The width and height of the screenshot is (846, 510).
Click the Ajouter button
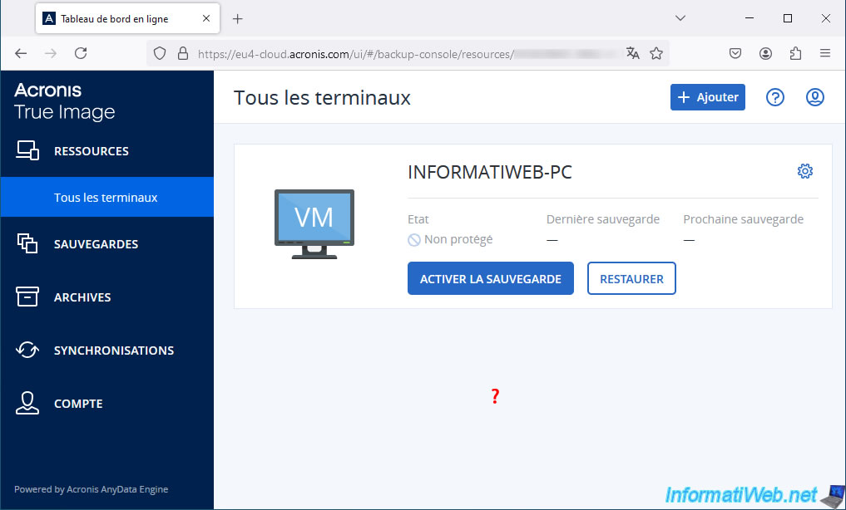click(708, 97)
